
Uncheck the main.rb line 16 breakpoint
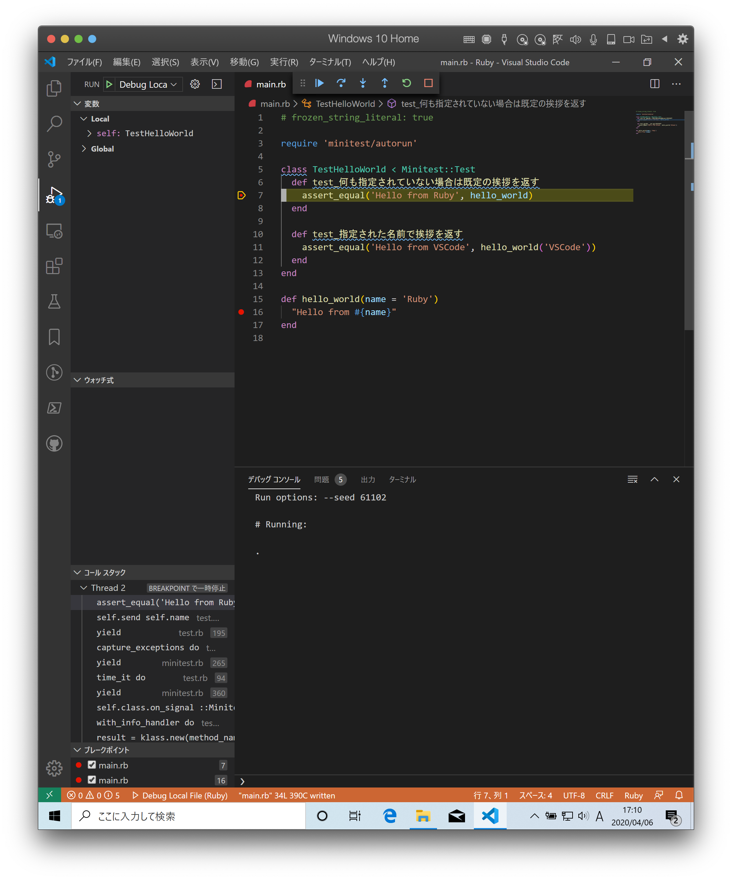(92, 780)
